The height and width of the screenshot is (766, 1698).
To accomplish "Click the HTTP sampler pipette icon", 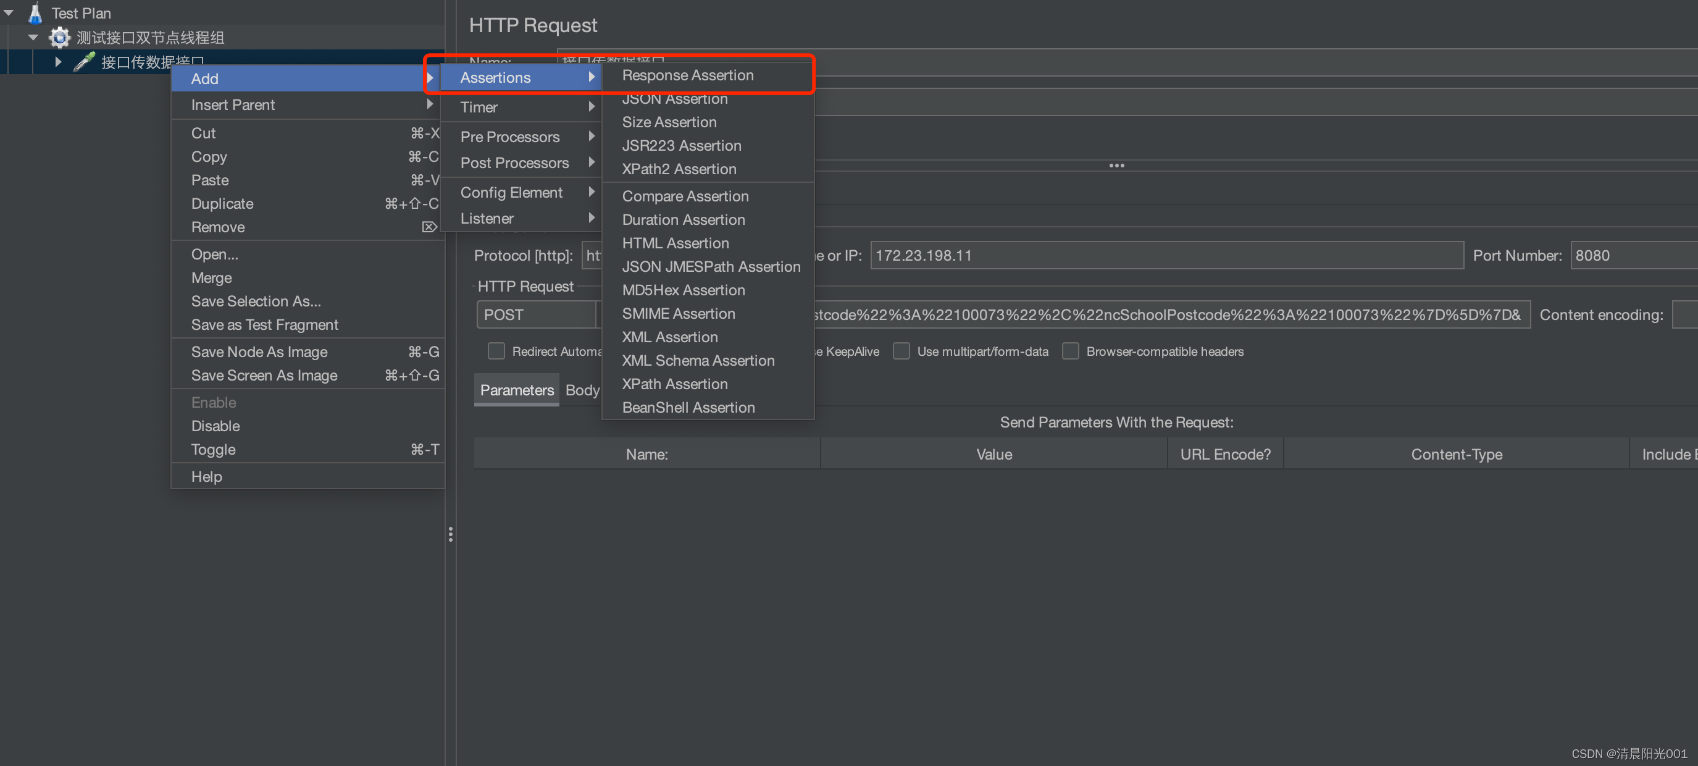I will 84,62.
